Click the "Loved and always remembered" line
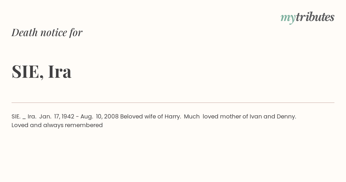This screenshot has width=346, height=182. [57, 125]
